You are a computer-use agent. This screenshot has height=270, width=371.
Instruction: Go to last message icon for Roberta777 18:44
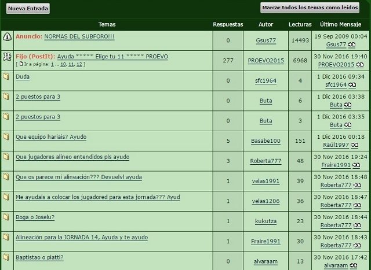[357, 225]
